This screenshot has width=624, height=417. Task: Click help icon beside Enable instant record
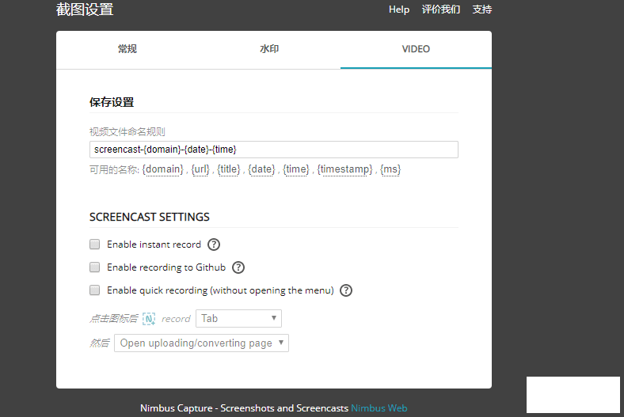tap(213, 245)
